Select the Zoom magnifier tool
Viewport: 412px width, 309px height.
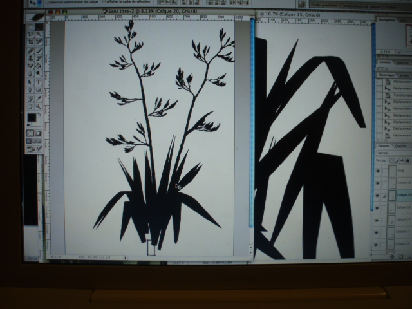[39, 106]
